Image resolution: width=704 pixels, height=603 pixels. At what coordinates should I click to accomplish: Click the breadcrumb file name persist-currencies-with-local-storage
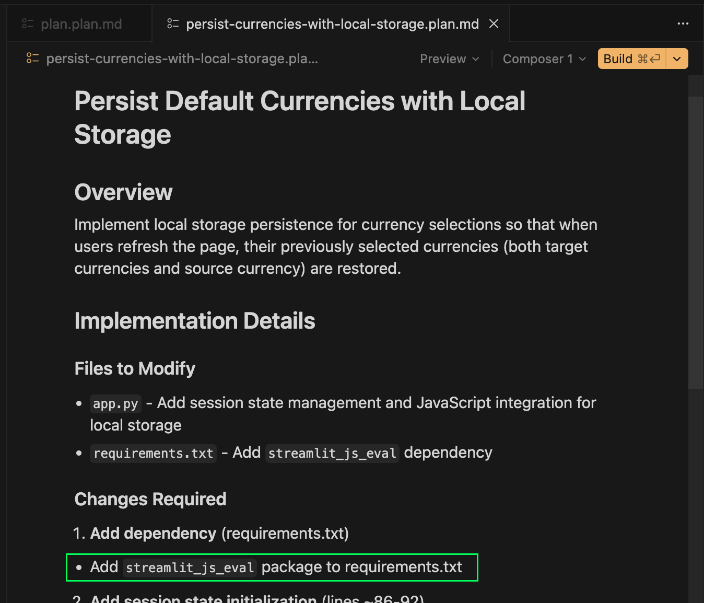[x=182, y=59]
